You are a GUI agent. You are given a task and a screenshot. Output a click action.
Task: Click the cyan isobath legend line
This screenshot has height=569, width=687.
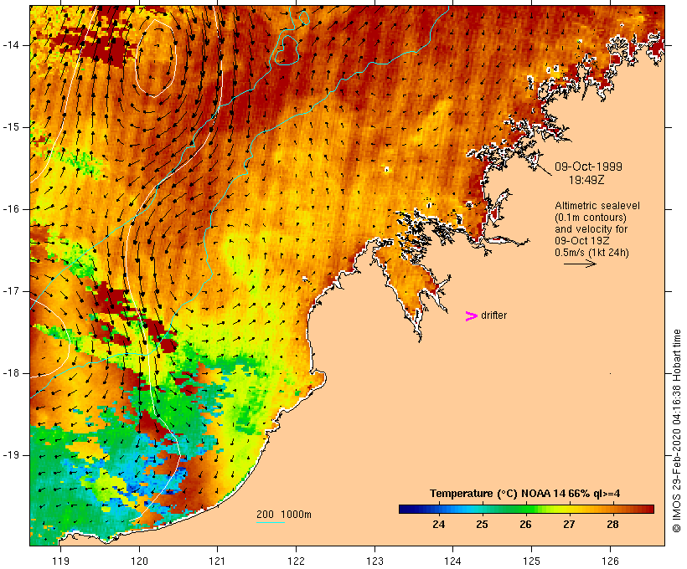pos(271,522)
